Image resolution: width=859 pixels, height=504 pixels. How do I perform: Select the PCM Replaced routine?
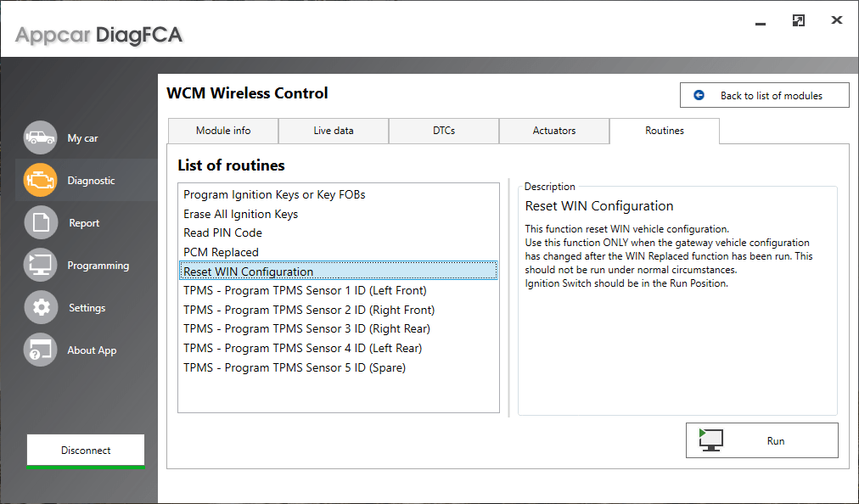[221, 252]
